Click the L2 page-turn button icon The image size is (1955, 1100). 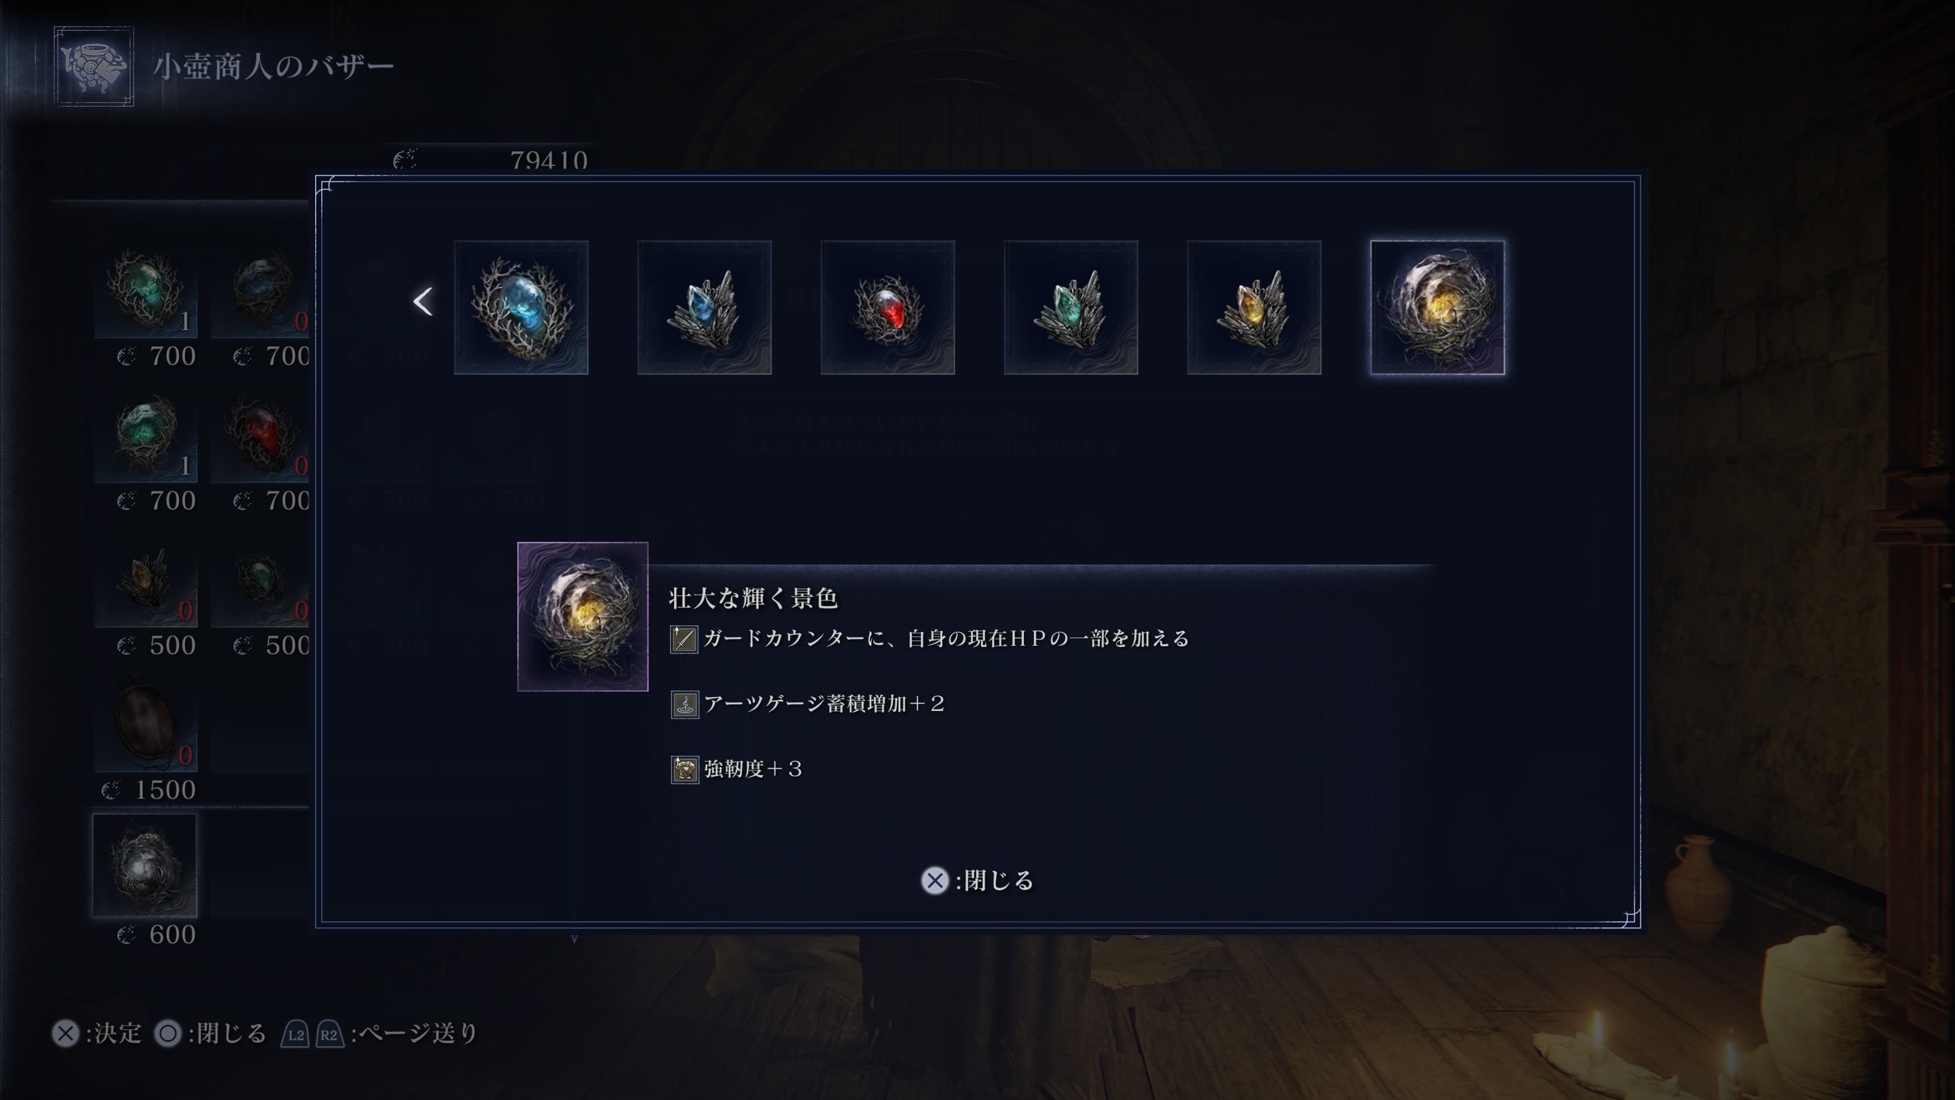(295, 1034)
